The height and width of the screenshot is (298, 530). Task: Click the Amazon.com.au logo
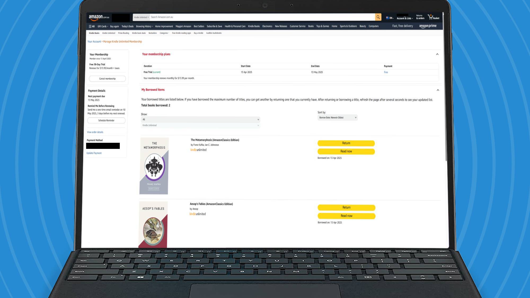99,17
